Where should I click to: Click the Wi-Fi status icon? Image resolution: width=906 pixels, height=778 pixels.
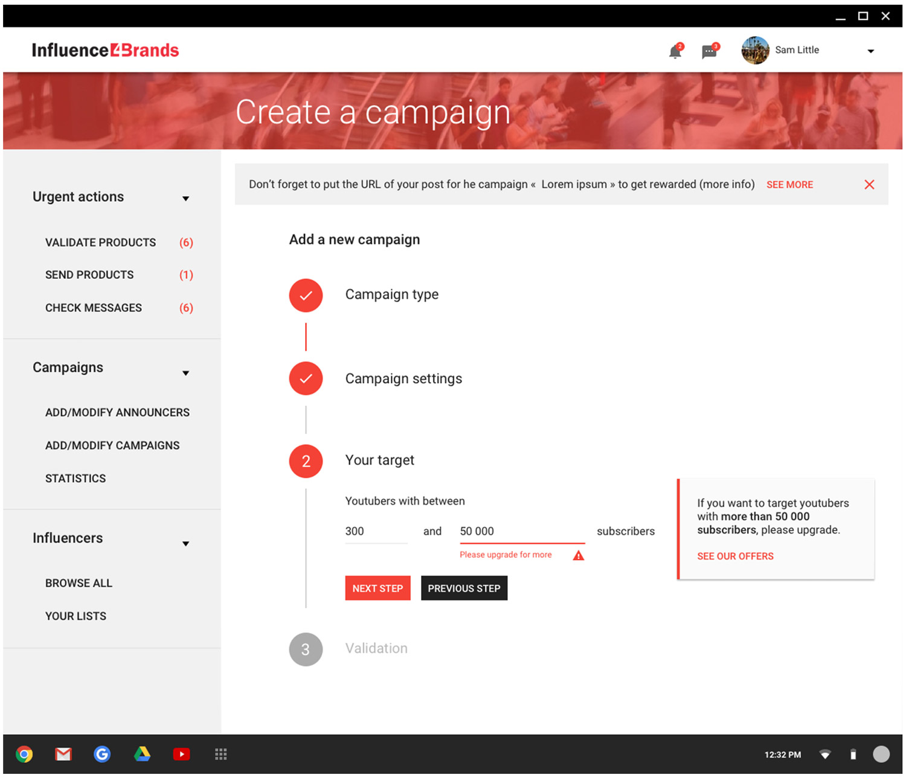825,754
